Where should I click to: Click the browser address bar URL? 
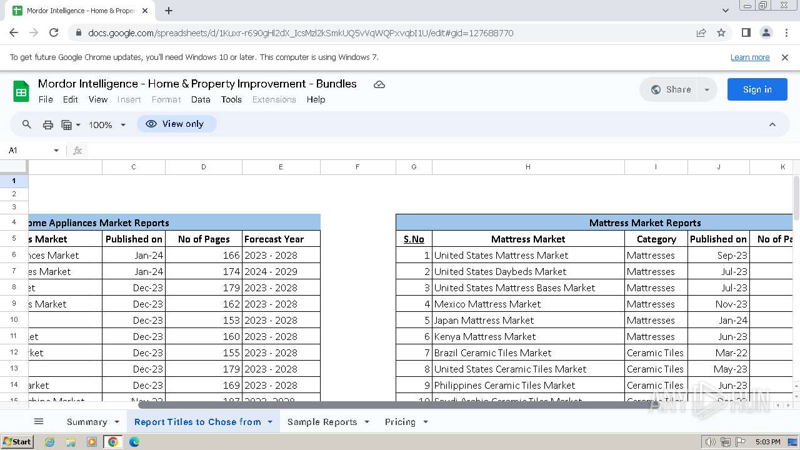(x=301, y=33)
